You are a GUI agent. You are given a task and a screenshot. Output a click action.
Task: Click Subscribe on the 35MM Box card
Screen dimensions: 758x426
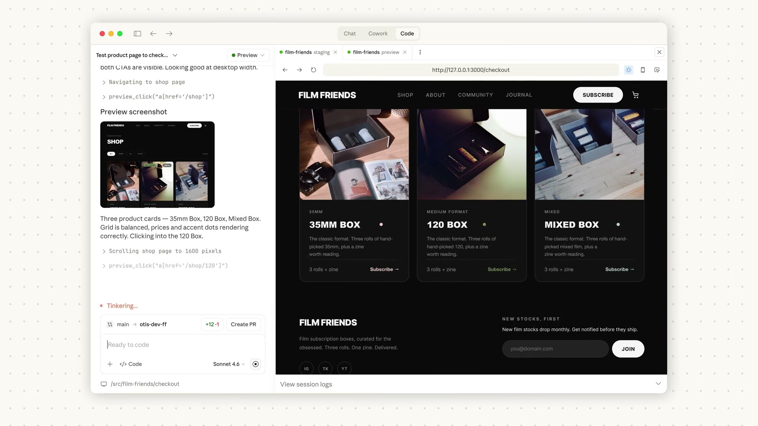point(385,269)
